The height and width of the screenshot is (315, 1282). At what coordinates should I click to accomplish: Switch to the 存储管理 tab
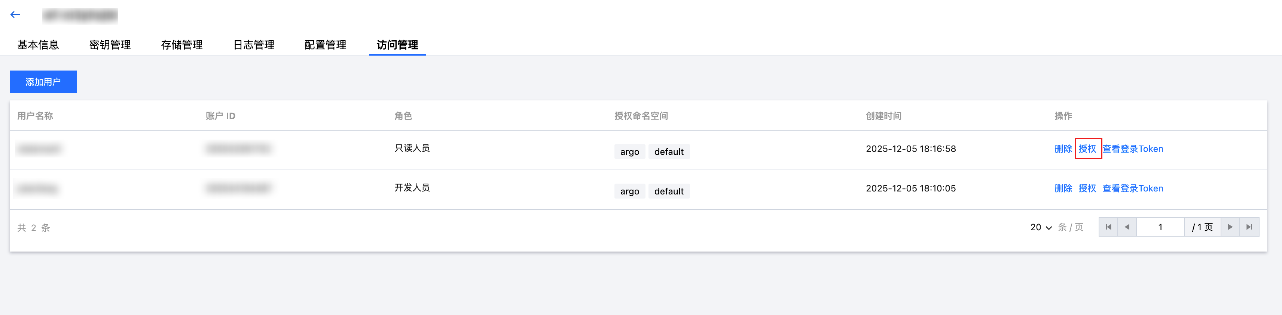(x=181, y=45)
